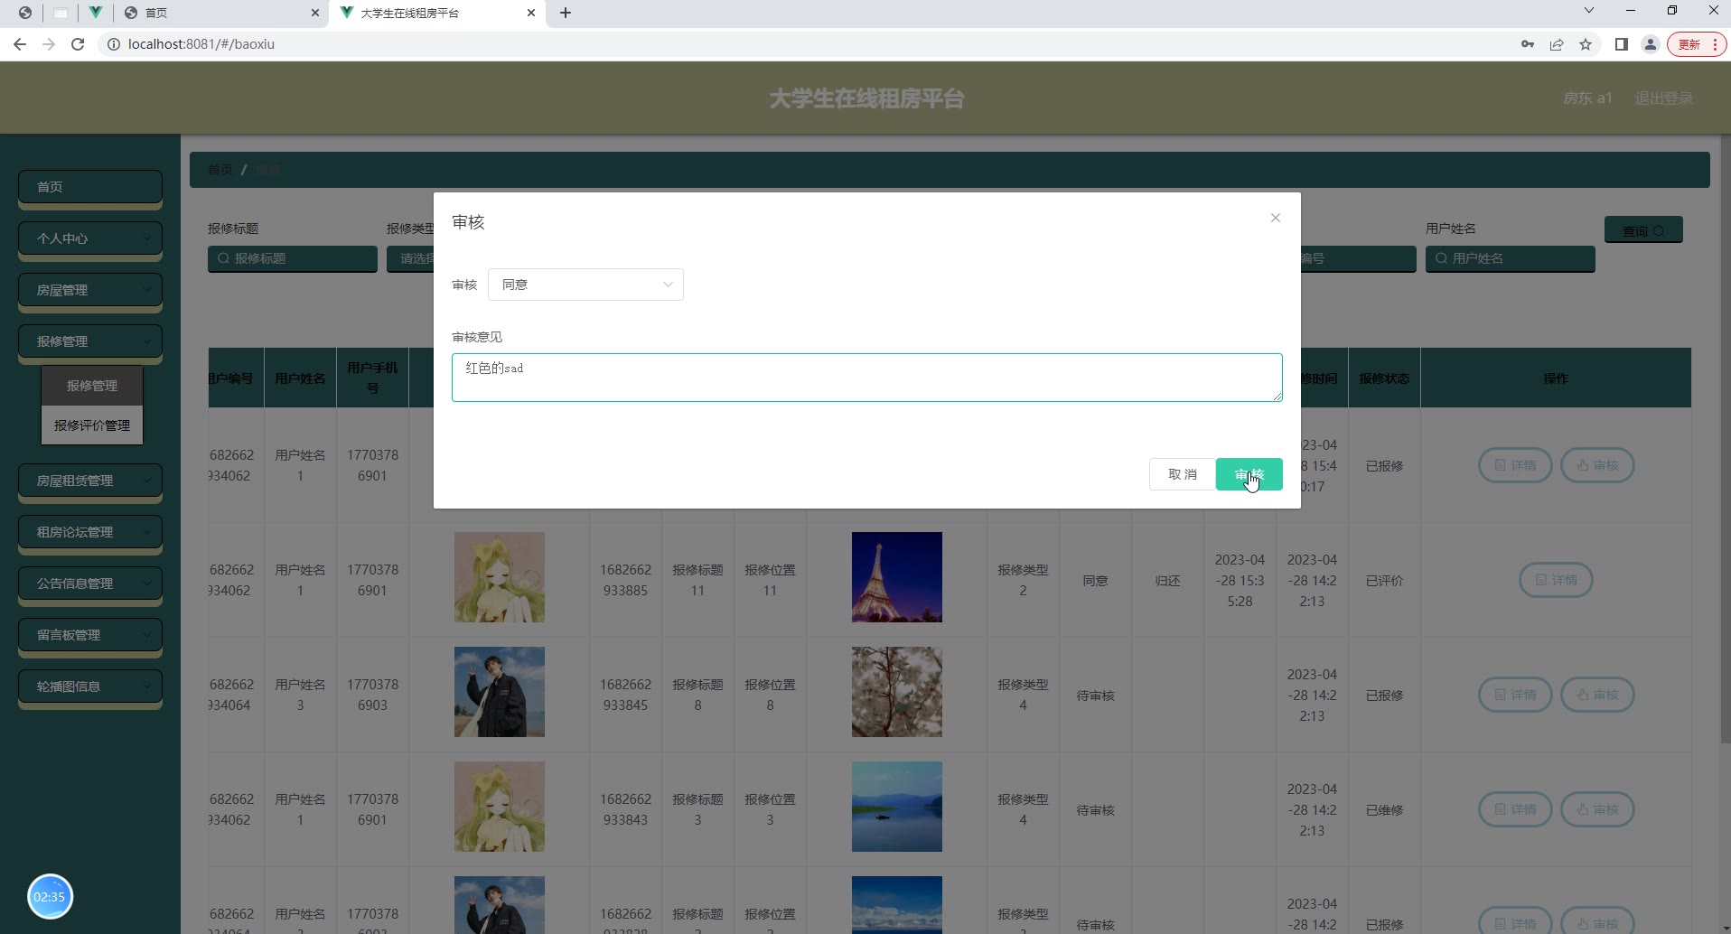Click 审核 in the first 已报修 row
The width and height of the screenshot is (1731, 934).
pos(1597,465)
